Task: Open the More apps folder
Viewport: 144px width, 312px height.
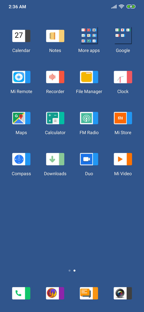Action: point(89,36)
